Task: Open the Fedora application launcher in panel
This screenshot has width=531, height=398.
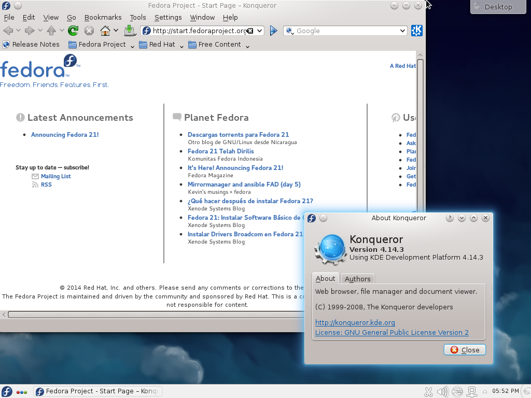Action: [6, 392]
